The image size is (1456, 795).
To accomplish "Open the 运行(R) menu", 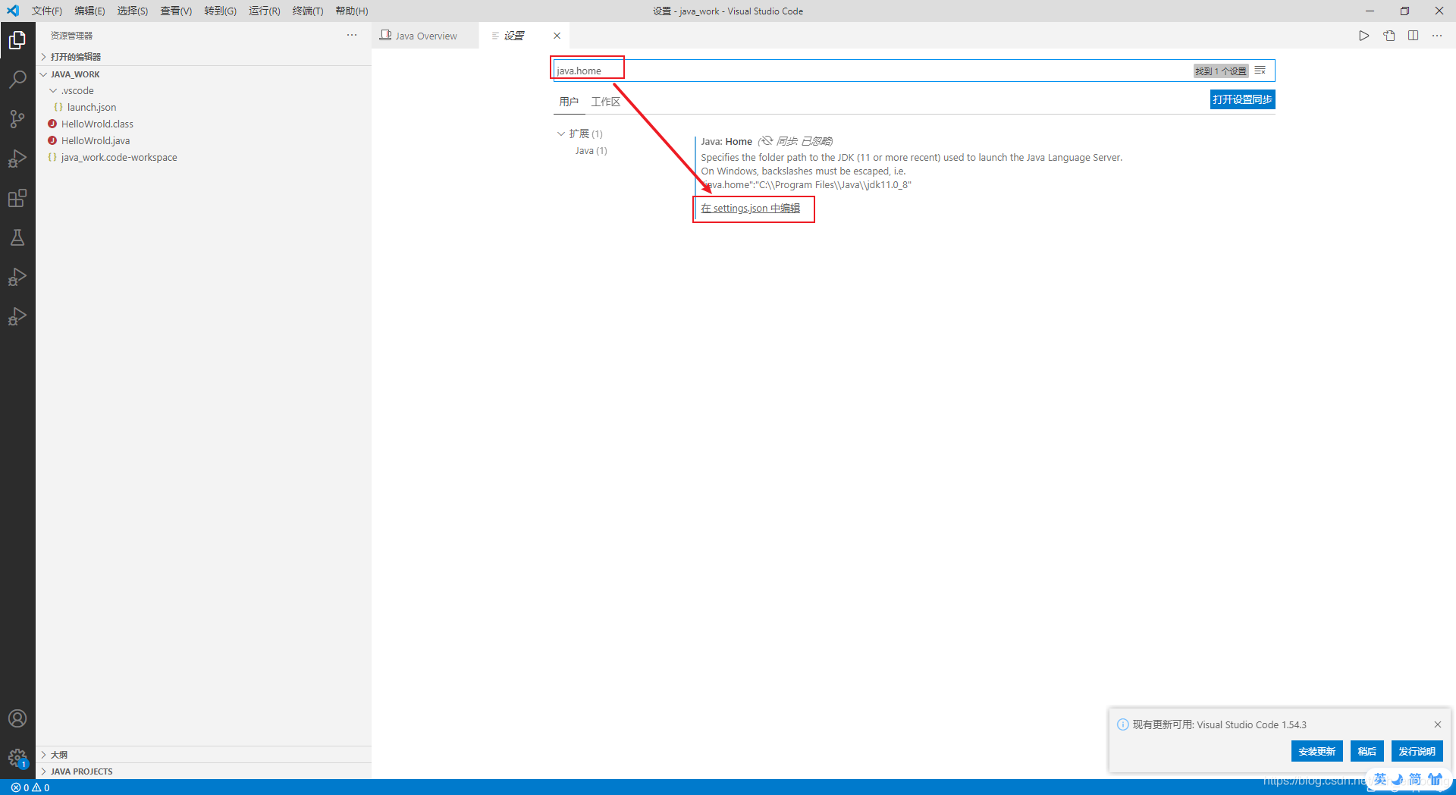I will 265,11.
